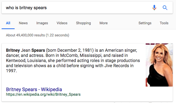Image resolution: width=176 pixels, height=103 pixels.
Task: Expand the More search categories menu
Action: (103, 23)
